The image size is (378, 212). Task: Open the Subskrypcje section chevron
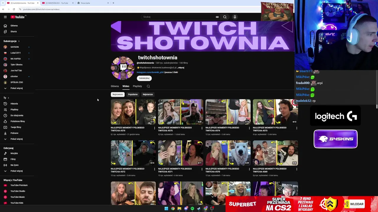click(x=19, y=41)
